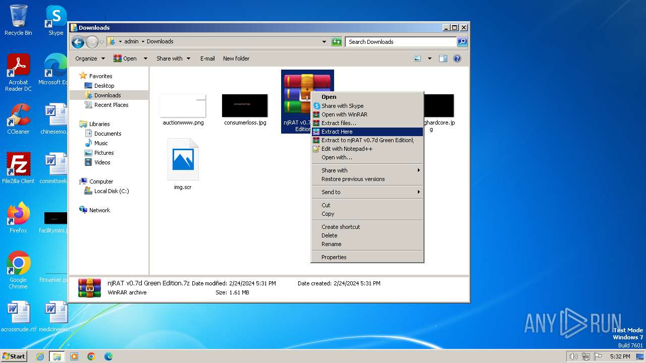Screen dimensions: 646x363
Task: Click Cut in context menu
Action: (x=367, y=205)
